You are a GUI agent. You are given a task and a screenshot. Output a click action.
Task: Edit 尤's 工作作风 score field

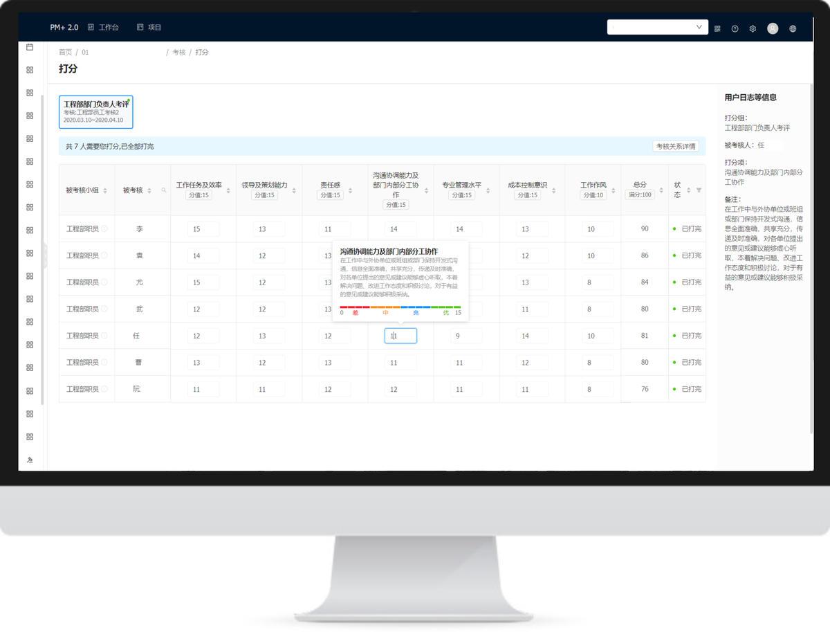(x=598, y=282)
